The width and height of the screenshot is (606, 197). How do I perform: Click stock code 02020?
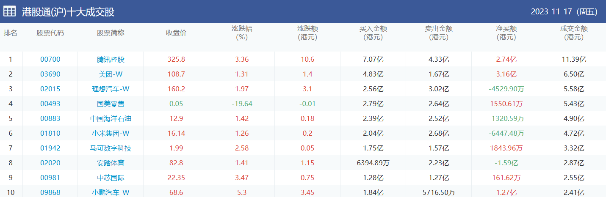coord(50,163)
